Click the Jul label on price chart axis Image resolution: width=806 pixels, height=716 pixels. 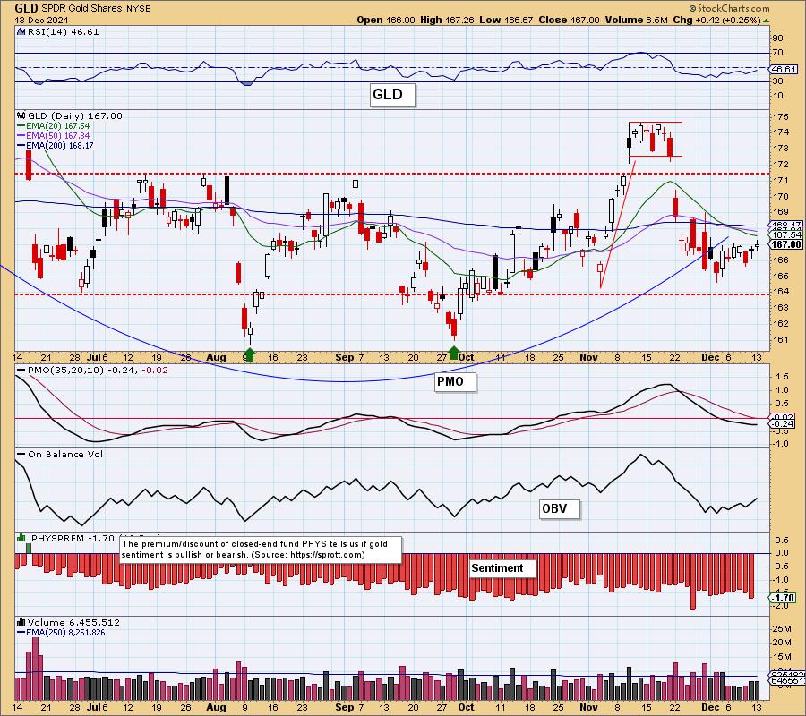click(x=94, y=357)
